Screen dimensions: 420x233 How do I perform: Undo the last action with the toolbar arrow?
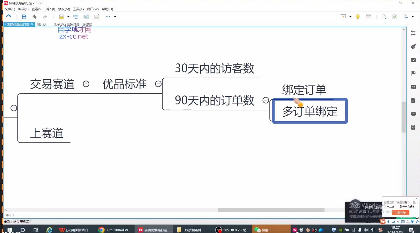[x=34, y=17]
